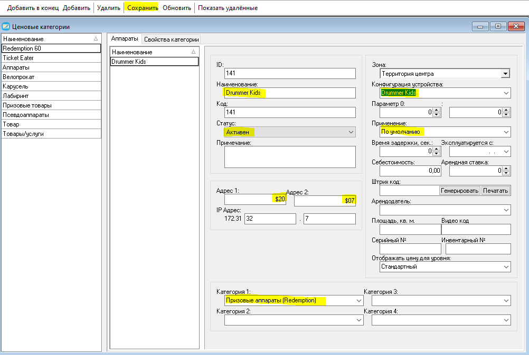
Task: Select Drummer Kids in devices list
Action: pos(155,62)
